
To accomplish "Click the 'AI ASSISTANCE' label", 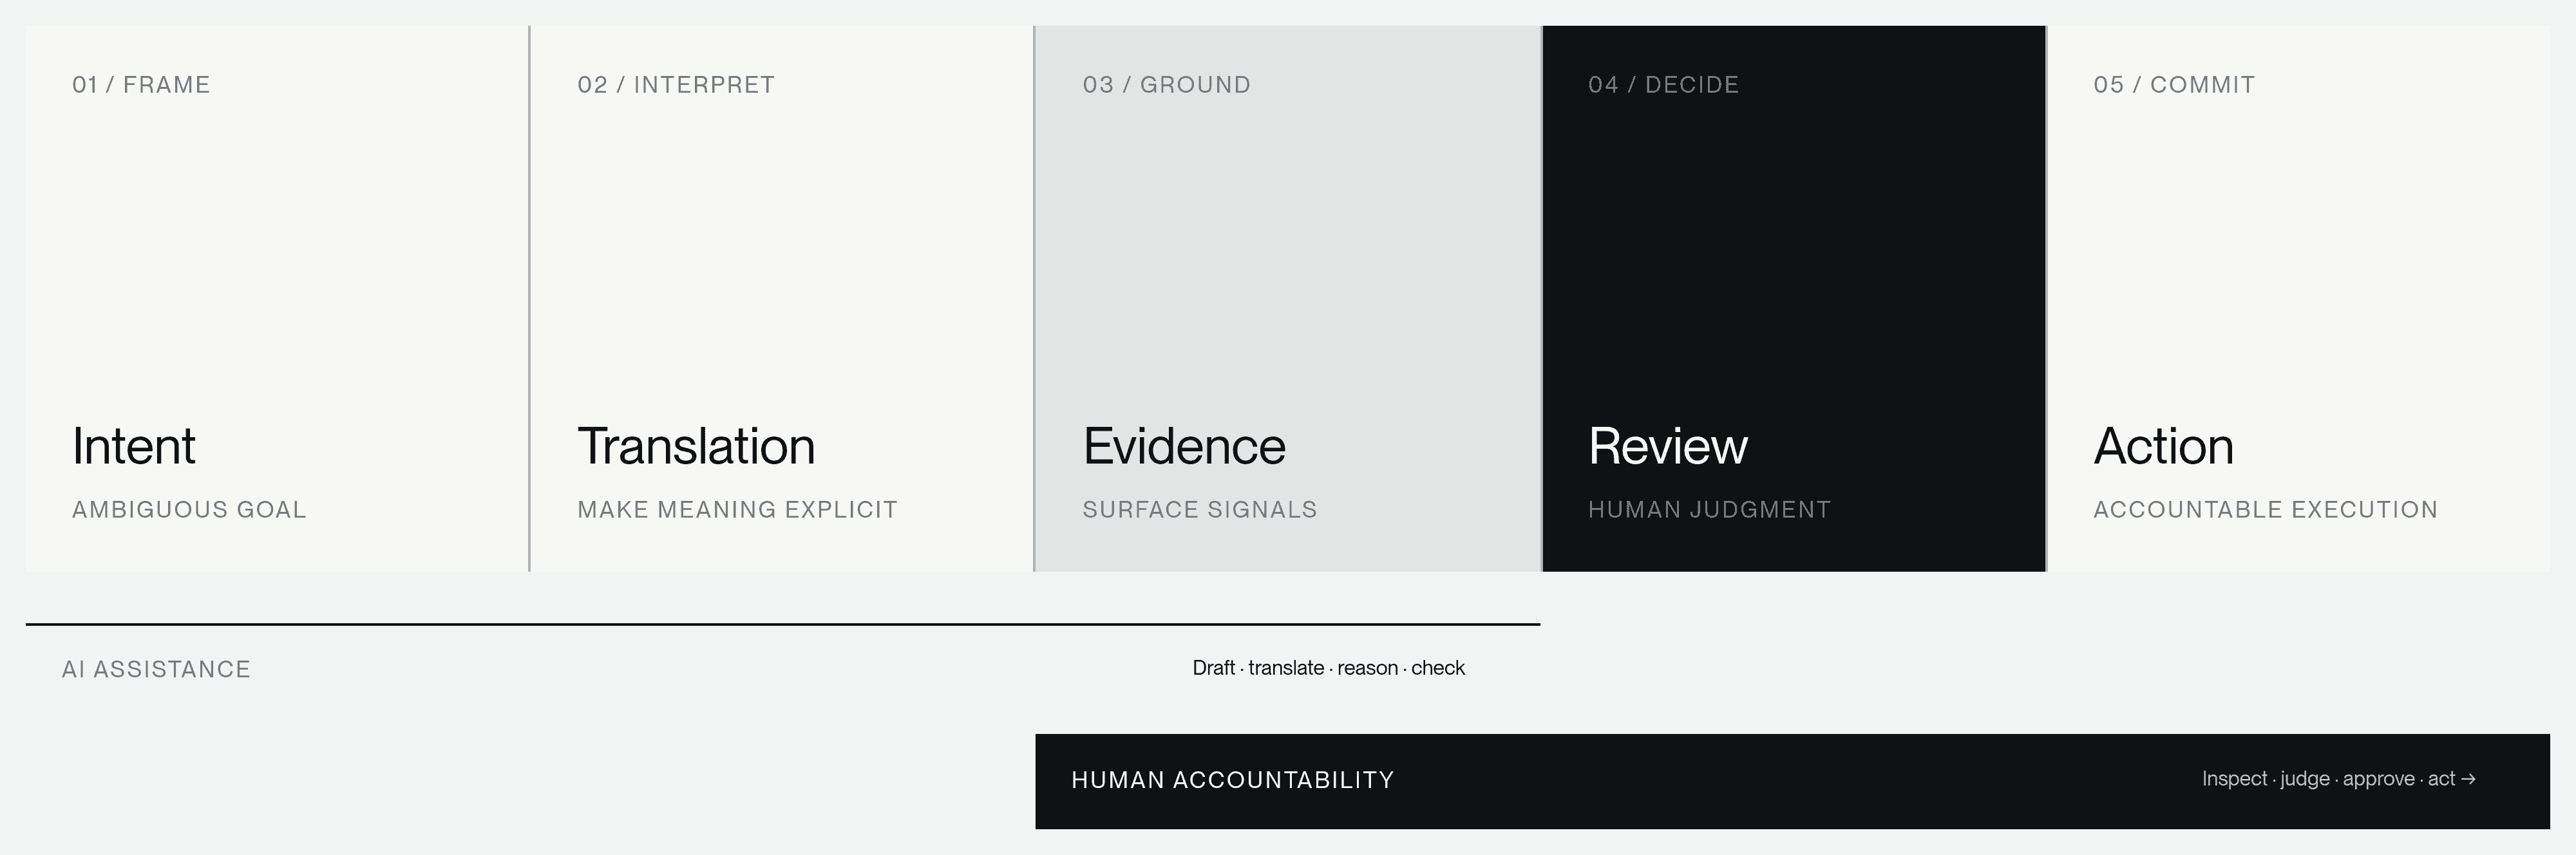I will click(x=156, y=669).
